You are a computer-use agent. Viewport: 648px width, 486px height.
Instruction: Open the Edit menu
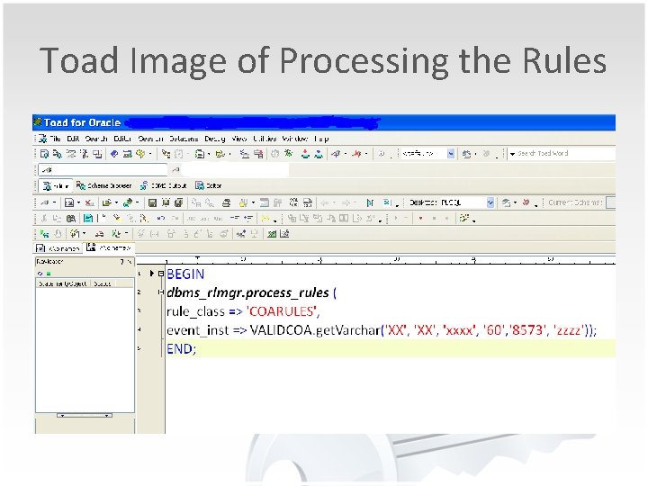click(73, 139)
